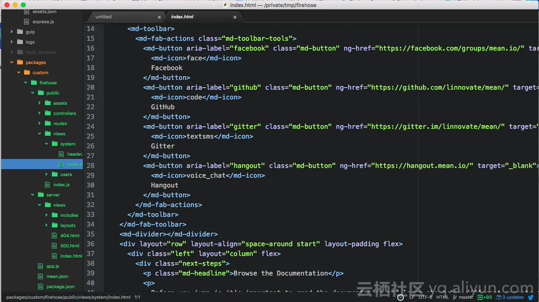Collapse the system folder chevron
Image resolution: width=539 pixels, height=302 pixels.
47,144
